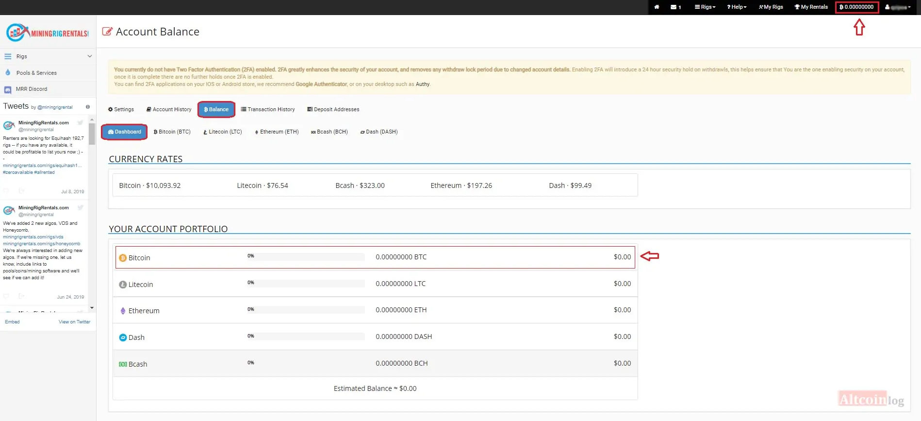This screenshot has height=421, width=921.
Task: Click the MiningRigRentals logo
Action: [x=48, y=33]
